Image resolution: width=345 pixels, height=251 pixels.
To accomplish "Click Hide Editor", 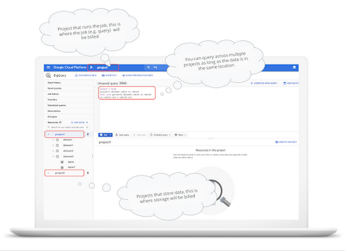I will (290, 83).
